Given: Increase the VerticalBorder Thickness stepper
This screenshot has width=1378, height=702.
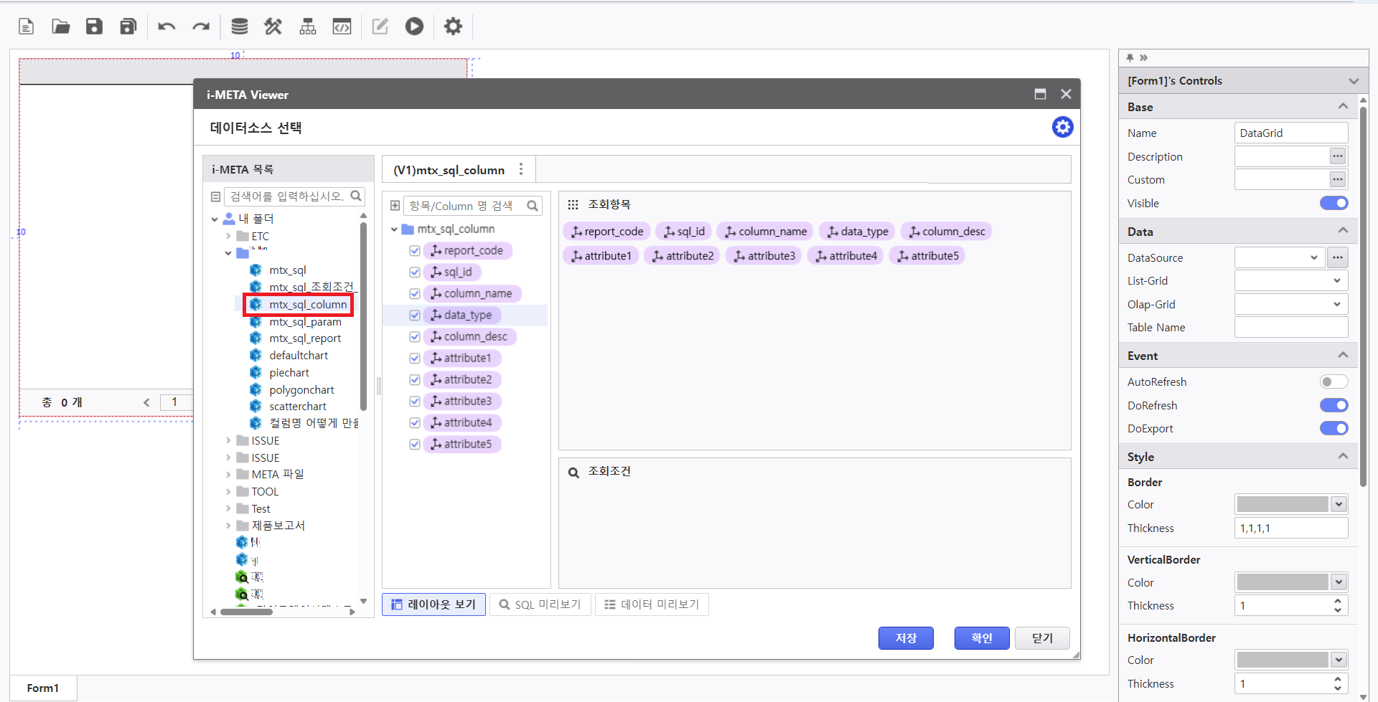Looking at the screenshot, I should pyautogui.click(x=1338, y=601).
